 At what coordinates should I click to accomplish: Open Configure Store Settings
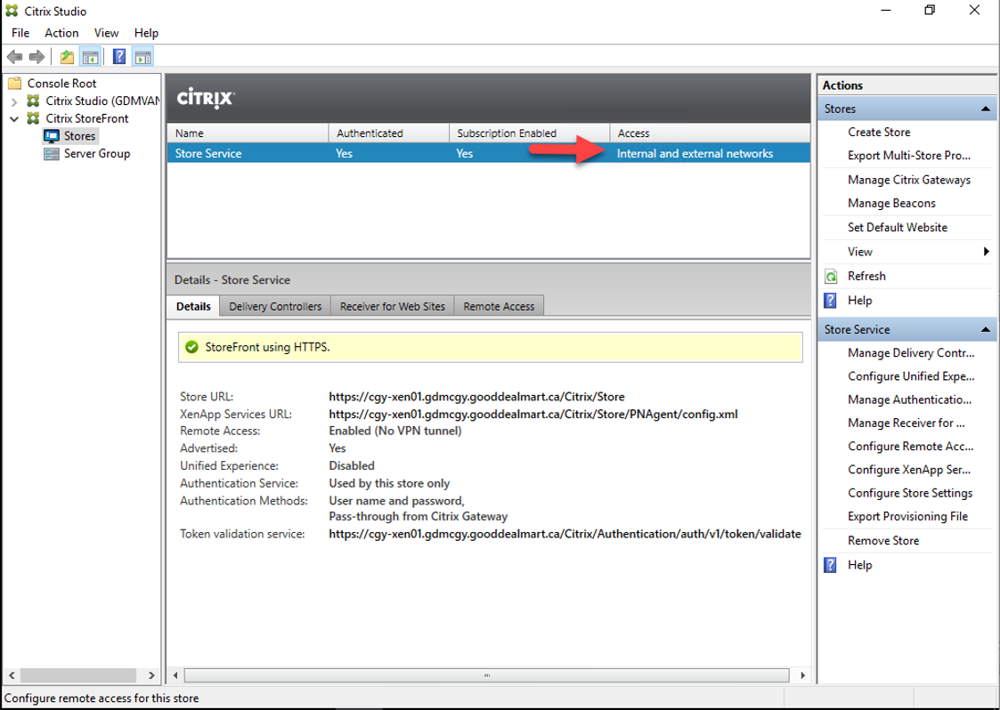point(910,493)
